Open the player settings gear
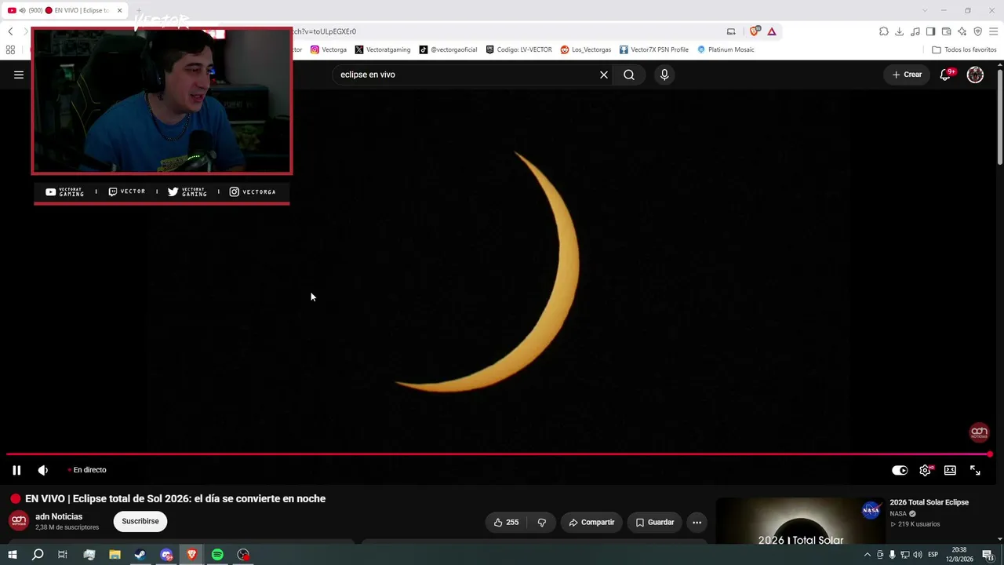This screenshot has height=565, width=1004. coord(926,470)
